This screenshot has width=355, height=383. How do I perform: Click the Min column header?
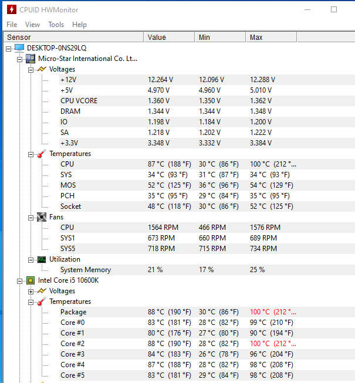(221, 37)
